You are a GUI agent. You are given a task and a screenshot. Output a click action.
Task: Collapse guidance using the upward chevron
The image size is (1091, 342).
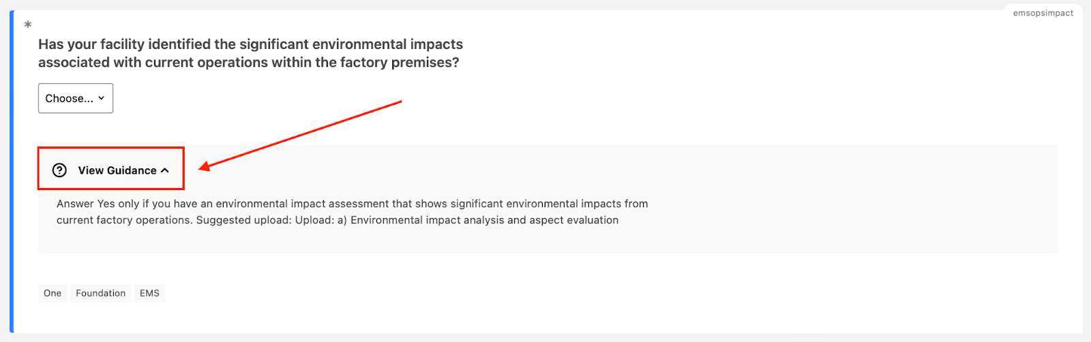click(165, 170)
